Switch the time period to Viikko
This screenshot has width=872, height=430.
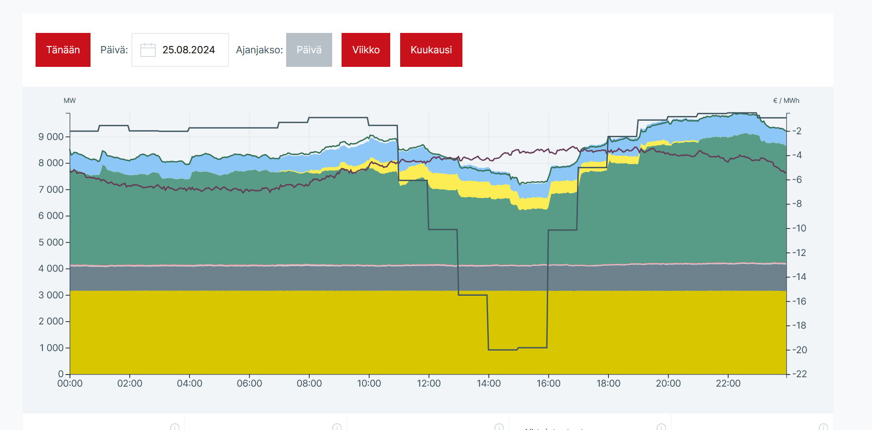click(x=366, y=50)
